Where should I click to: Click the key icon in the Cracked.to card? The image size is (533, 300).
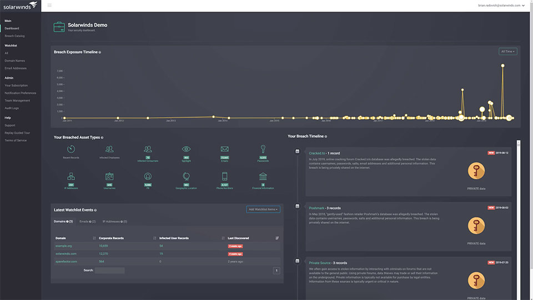tap(476, 171)
